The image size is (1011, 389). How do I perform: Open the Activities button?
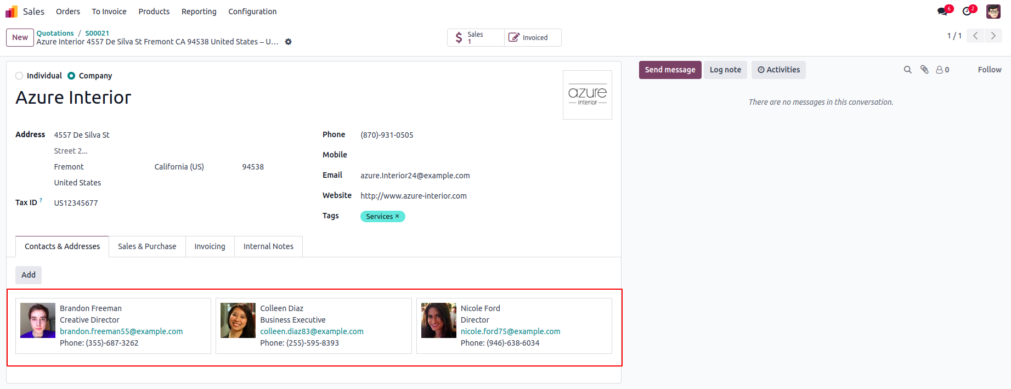click(778, 70)
